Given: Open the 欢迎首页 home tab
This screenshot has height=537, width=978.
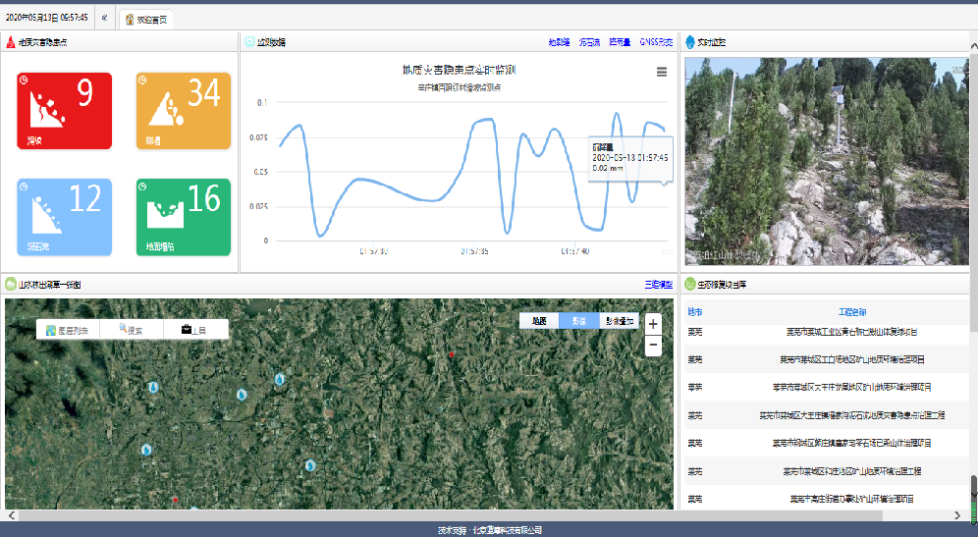Looking at the screenshot, I should [x=146, y=20].
